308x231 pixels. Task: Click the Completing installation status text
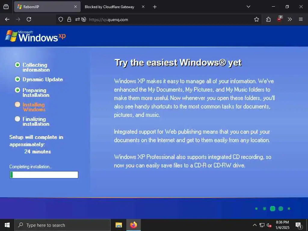[30, 167]
